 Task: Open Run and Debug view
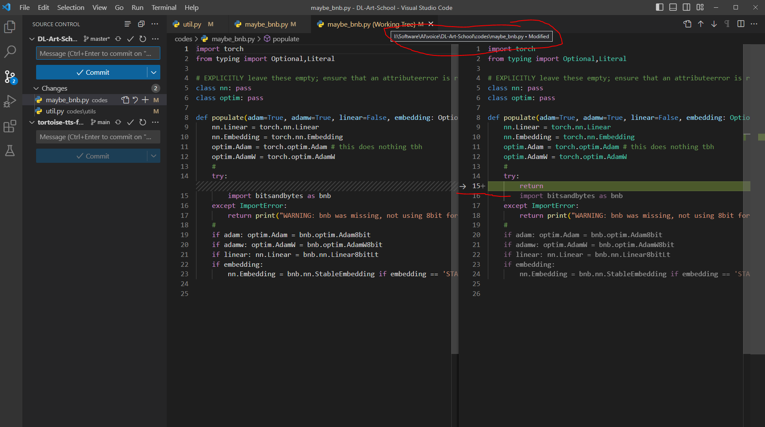click(10, 101)
